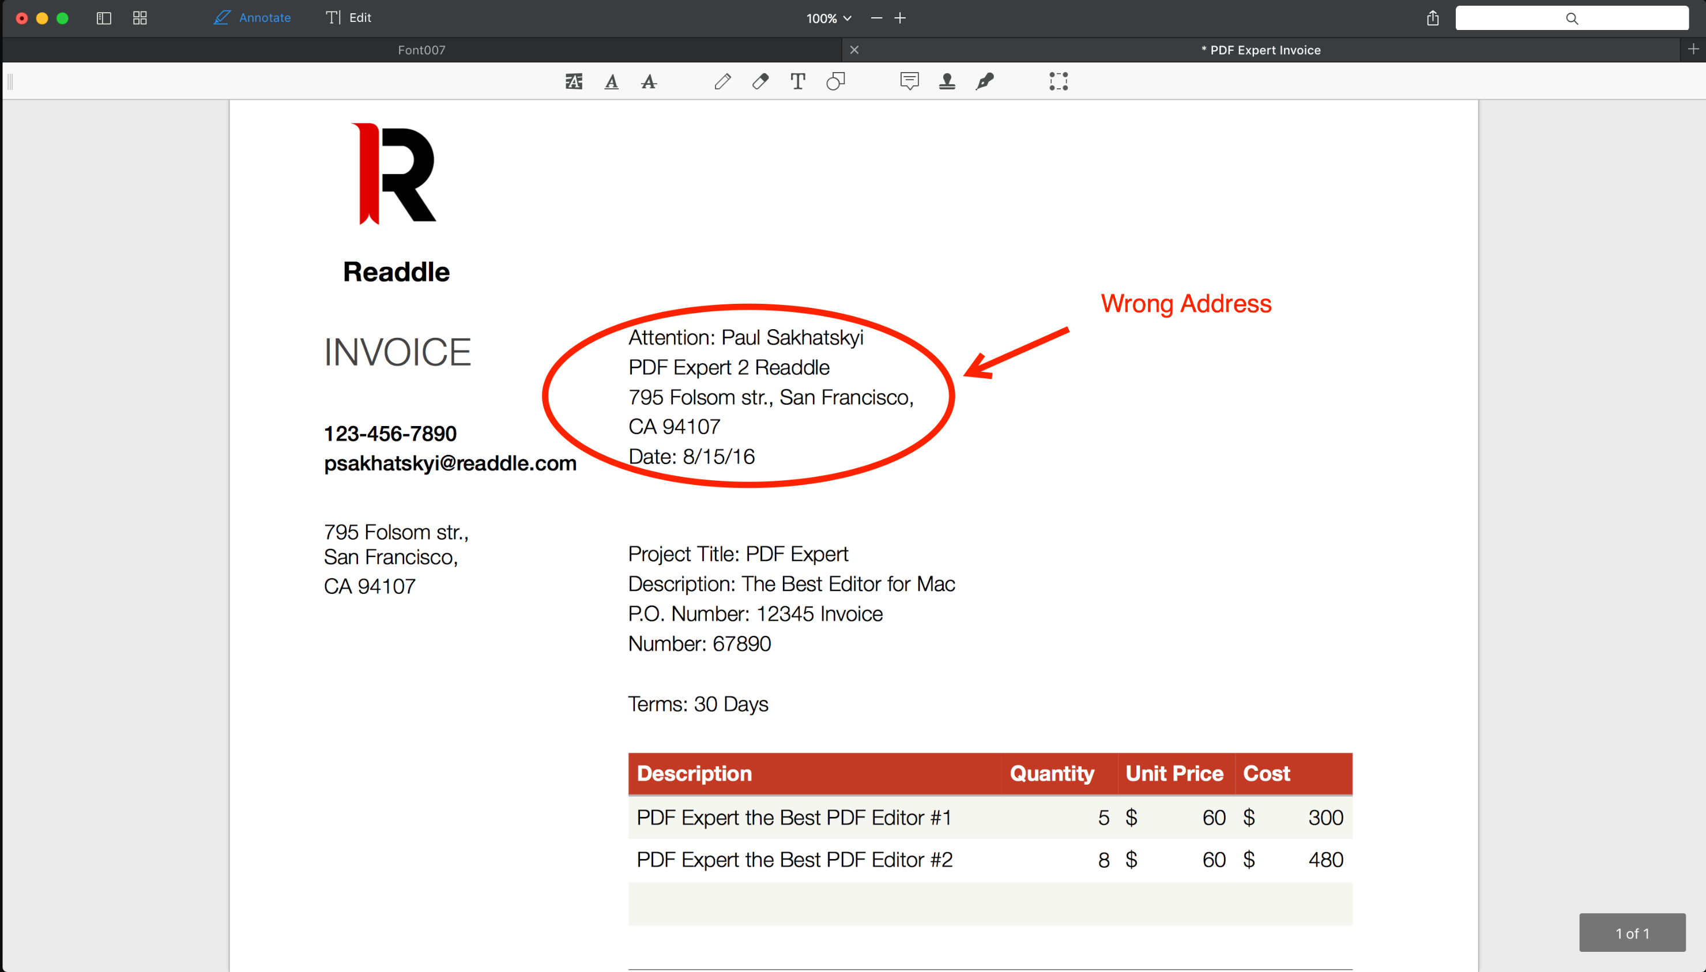Click 'Terms: 30 Days' text
The image size is (1706, 972).
[x=698, y=704]
